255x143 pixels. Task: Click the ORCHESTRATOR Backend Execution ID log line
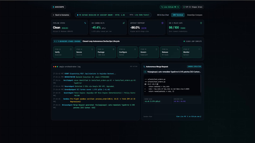coord(81,77)
